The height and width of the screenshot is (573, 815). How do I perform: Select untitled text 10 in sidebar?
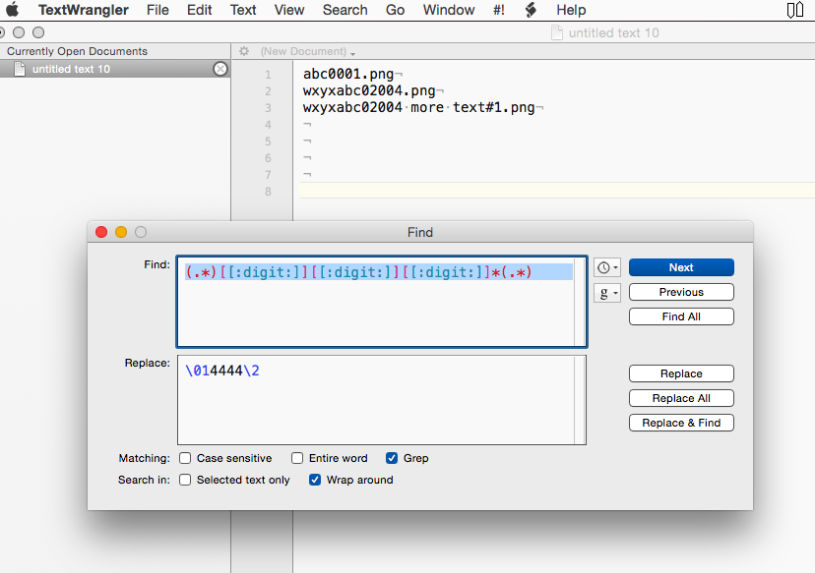pos(114,69)
